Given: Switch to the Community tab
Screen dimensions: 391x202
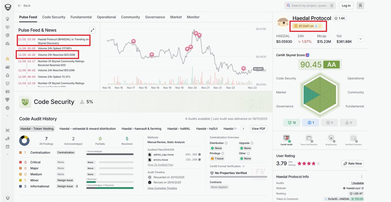Looking at the screenshot, I should (130, 17).
